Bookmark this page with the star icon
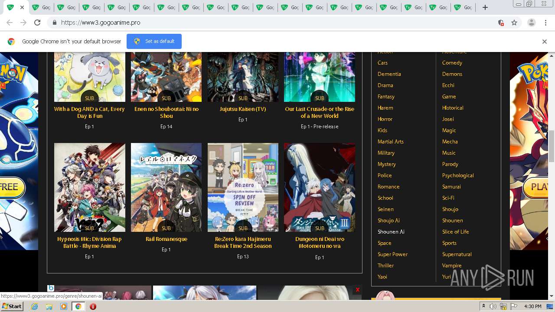555x312 pixels. [514, 23]
